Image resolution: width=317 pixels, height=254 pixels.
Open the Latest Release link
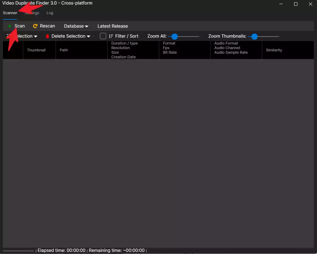[113, 26]
